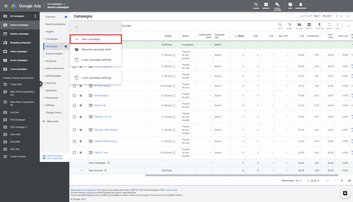The width and height of the screenshot is (353, 202).
Task: Check the Video-SF Photo School checkbox
Action: pos(74,141)
